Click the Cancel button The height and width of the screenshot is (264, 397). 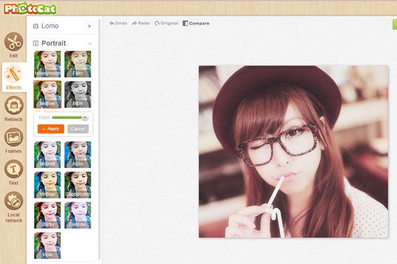pos(78,129)
